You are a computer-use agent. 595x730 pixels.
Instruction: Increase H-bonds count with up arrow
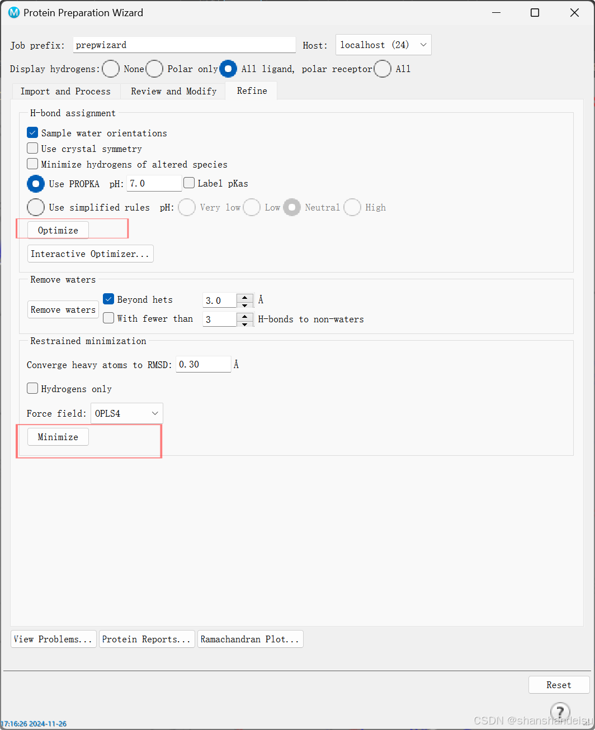click(245, 316)
